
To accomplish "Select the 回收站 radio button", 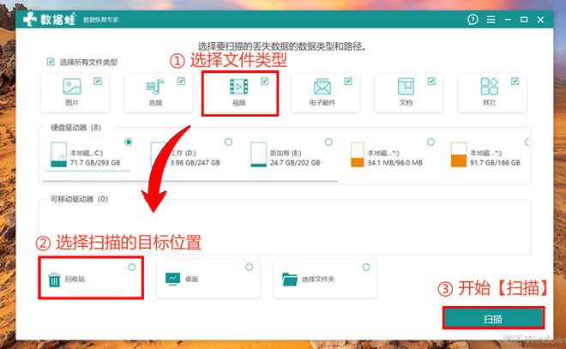I will 132,267.
